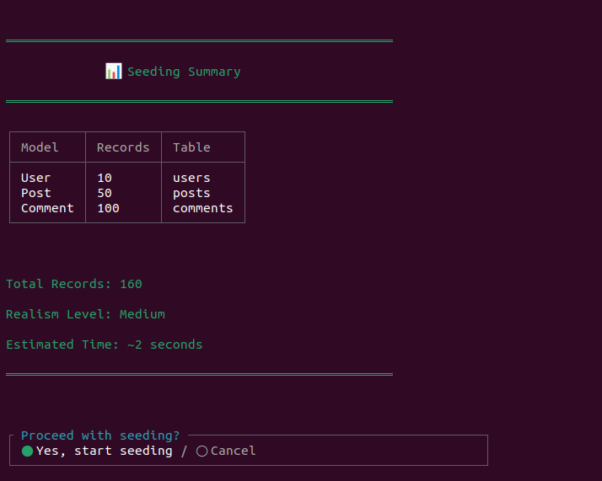Click the record count 10 for User
This screenshot has width=602, height=481.
pos(105,178)
